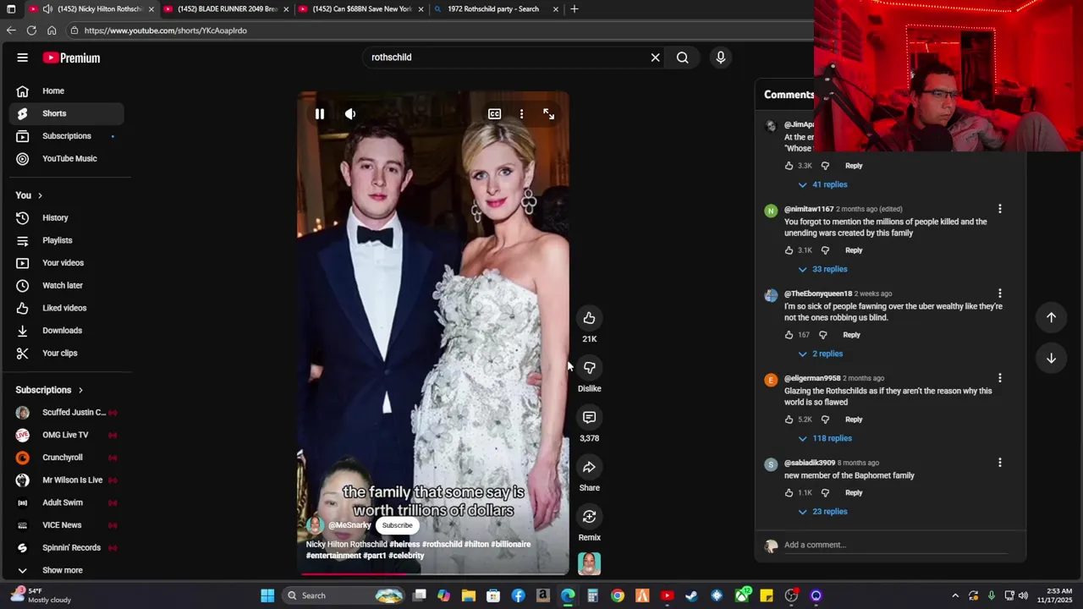
Task: Open Subscriptions in the sidebar
Action: point(66,136)
